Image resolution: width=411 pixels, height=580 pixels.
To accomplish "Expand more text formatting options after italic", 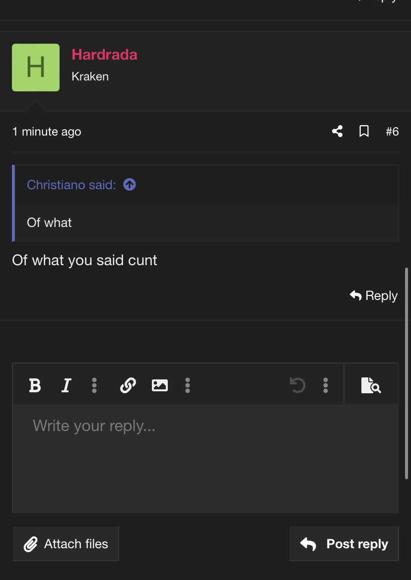I will click(94, 385).
